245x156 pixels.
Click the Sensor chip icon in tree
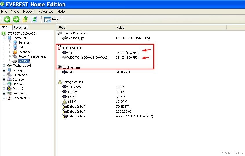click(x=15, y=61)
